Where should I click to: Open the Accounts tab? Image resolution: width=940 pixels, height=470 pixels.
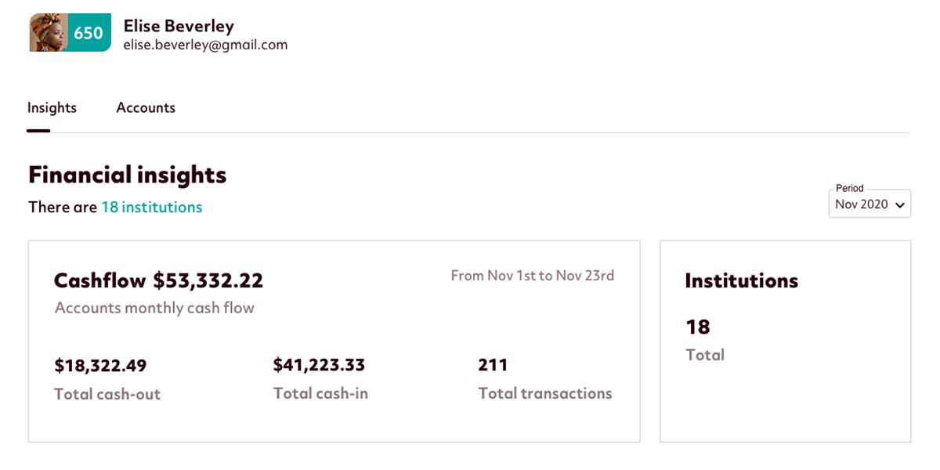tap(146, 108)
